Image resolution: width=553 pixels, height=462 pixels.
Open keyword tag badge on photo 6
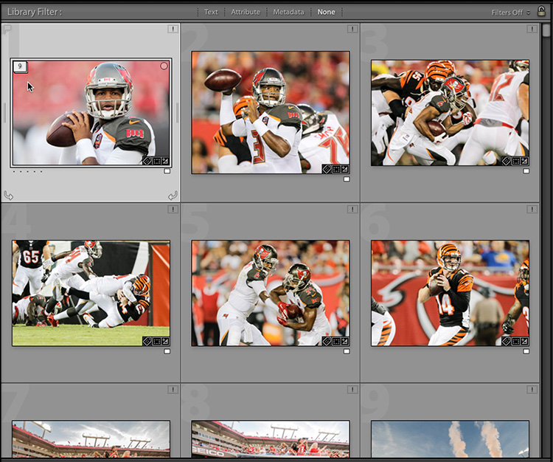506,341
